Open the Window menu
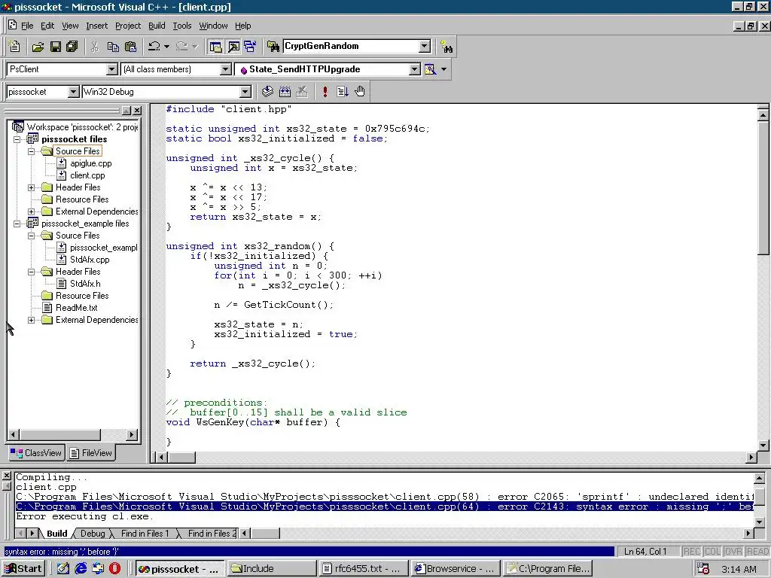 pos(213,26)
